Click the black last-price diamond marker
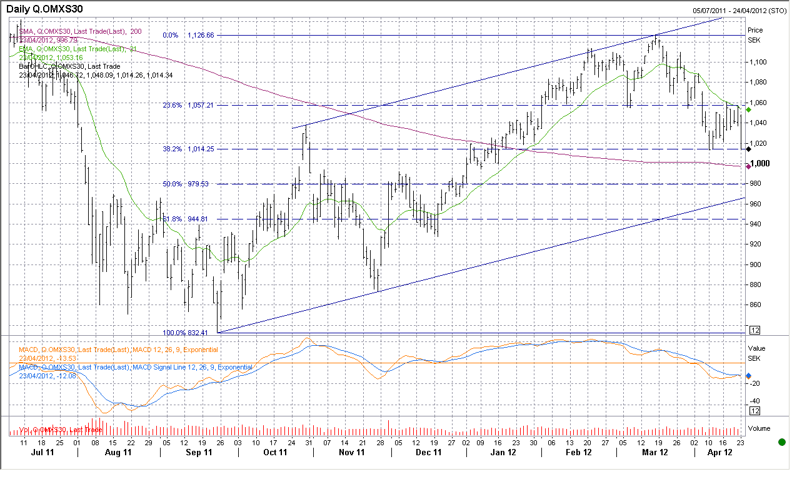This screenshot has height=499, width=792. (x=748, y=149)
